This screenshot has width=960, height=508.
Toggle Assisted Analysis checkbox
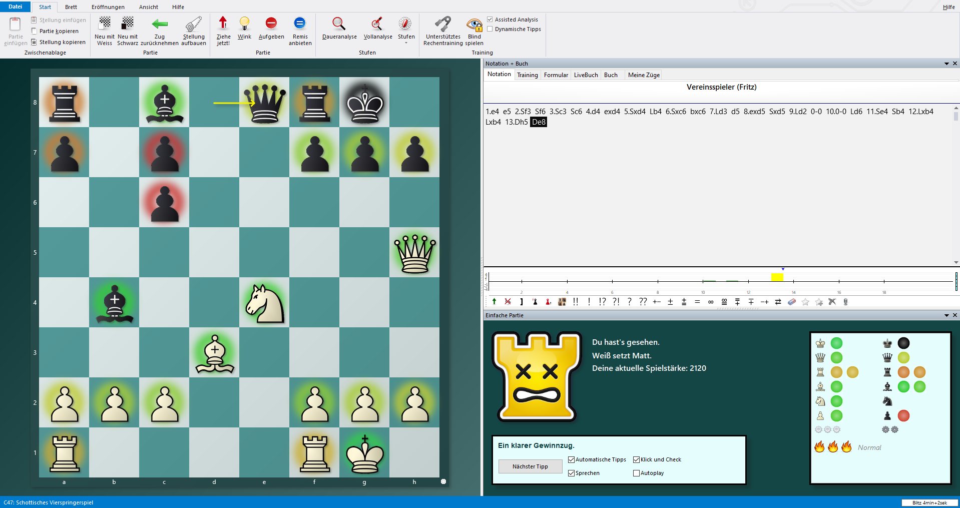pos(490,20)
